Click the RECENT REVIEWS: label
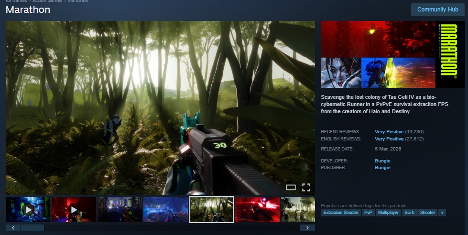The width and height of the screenshot is (468, 235). pyautogui.click(x=340, y=132)
